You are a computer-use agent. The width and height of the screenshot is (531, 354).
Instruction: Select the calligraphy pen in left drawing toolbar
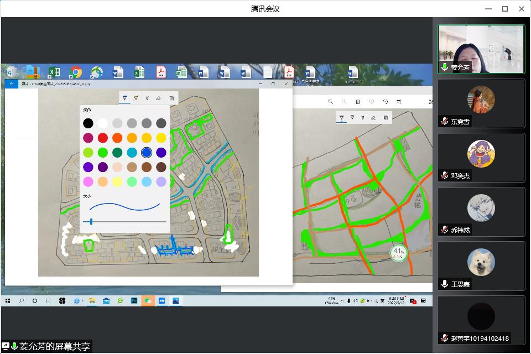pos(147,98)
